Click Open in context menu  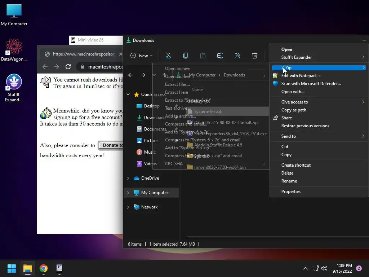coord(319,49)
